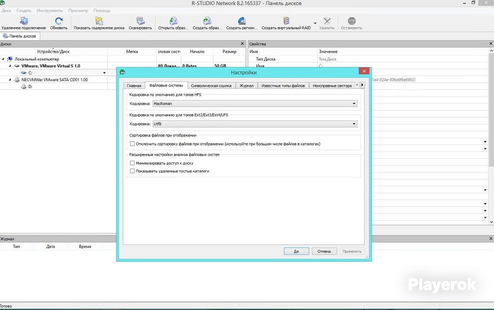
Task: Create a region with Создать регион
Action: pos(242,23)
